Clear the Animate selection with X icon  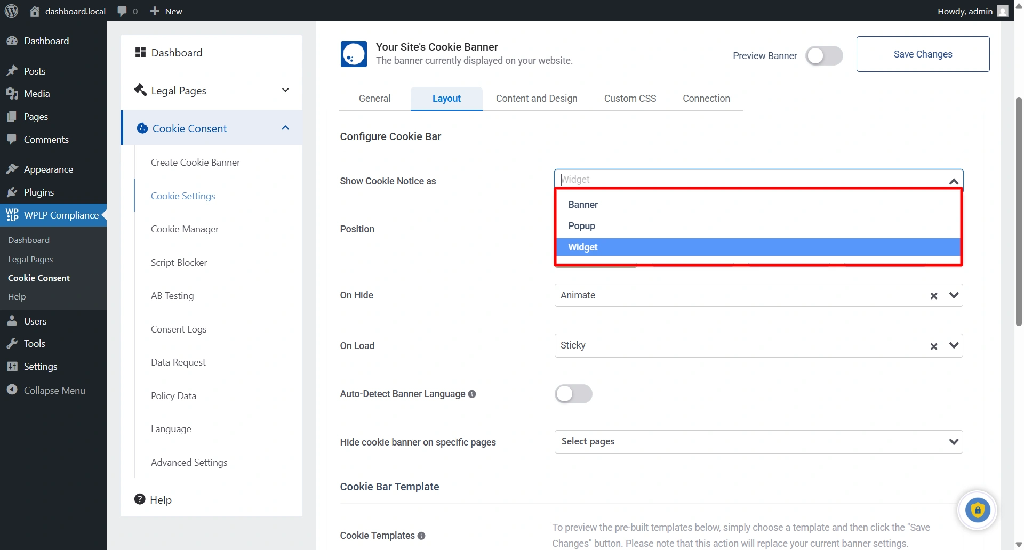(x=934, y=296)
